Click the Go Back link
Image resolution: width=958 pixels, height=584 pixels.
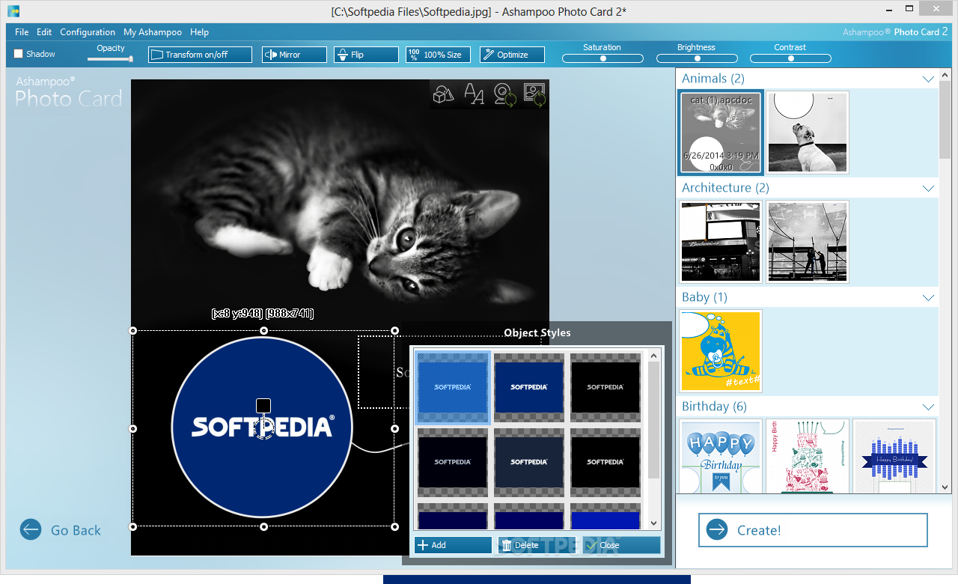pos(76,530)
